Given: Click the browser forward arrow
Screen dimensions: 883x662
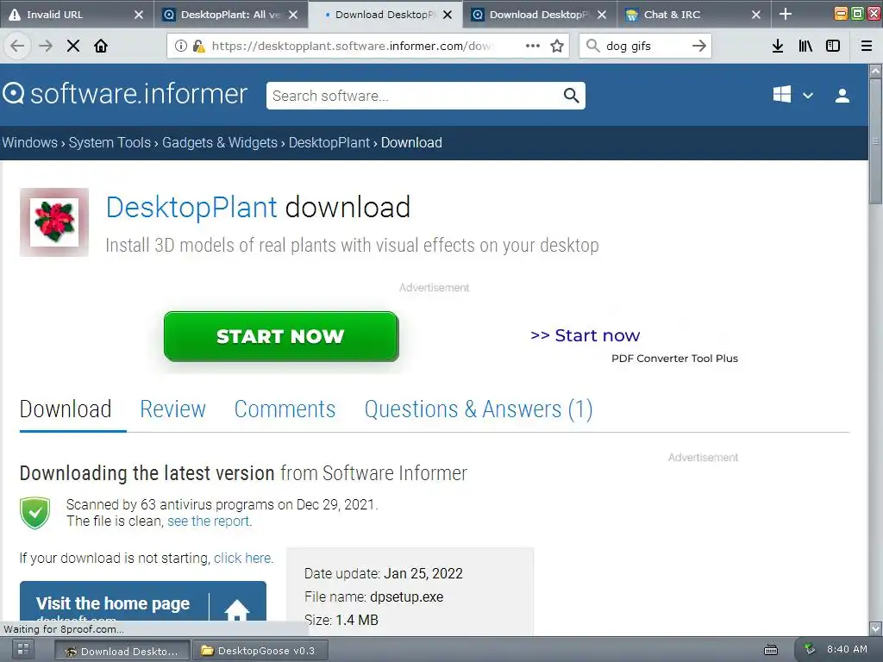Looking at the screenshot, I should point(45,46).
